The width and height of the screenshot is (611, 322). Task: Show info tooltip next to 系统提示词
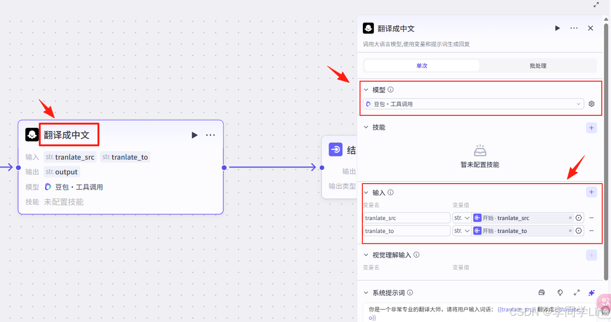coord(410,293)
